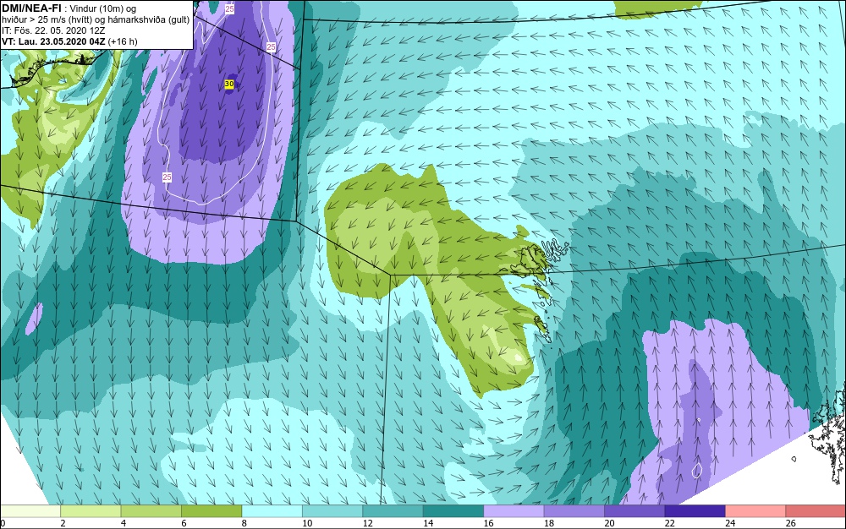Viewport: 846px width, 529px height.
Task: Pick the 12–14 m/s teal legend swatch
Action: 393,511
